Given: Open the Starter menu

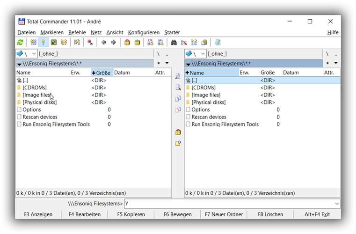Looking at the screenshot, I should click(172, 32).
